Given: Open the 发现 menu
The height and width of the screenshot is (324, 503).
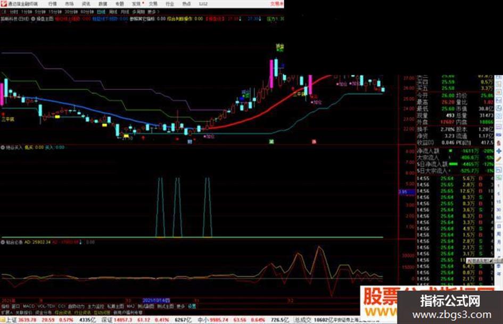Looking at the screenshot, I should point(136,4).
